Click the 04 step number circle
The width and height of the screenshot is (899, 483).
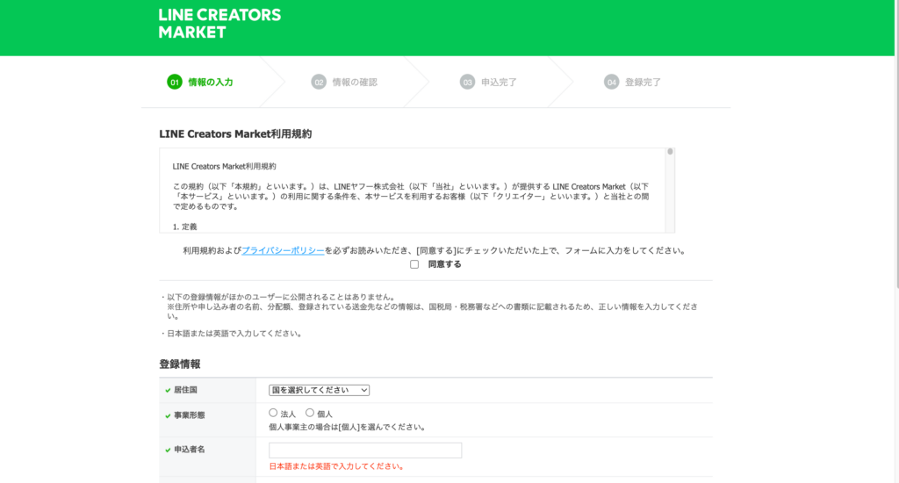tap(611, 82)
